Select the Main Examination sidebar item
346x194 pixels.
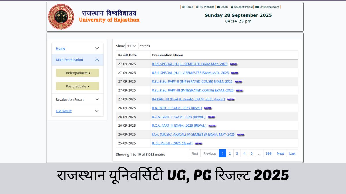coord(69,60)
